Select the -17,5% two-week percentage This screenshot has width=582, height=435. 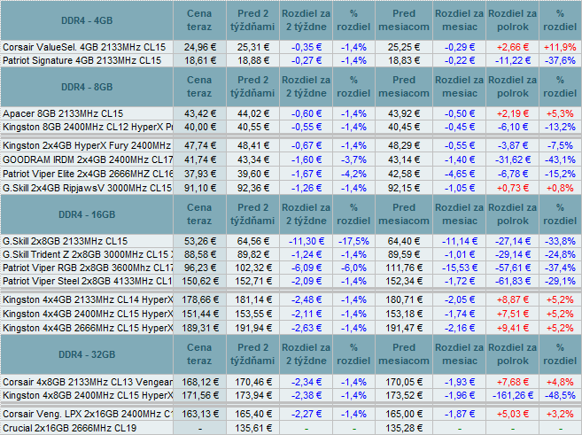tap(353, 241)
